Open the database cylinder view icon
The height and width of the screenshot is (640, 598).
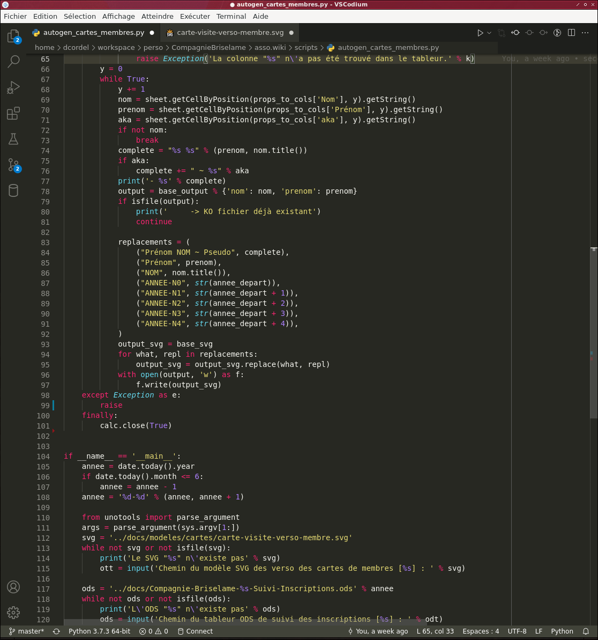(x=13, y=190)
